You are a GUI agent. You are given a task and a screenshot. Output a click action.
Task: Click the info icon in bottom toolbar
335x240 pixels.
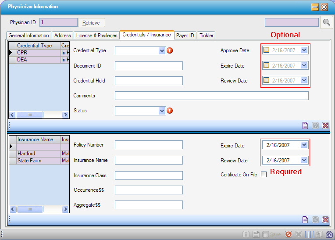point(246,234)
